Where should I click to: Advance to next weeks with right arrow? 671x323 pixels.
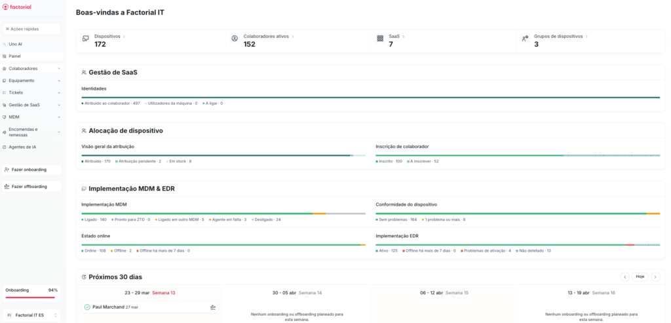(655, 277)
